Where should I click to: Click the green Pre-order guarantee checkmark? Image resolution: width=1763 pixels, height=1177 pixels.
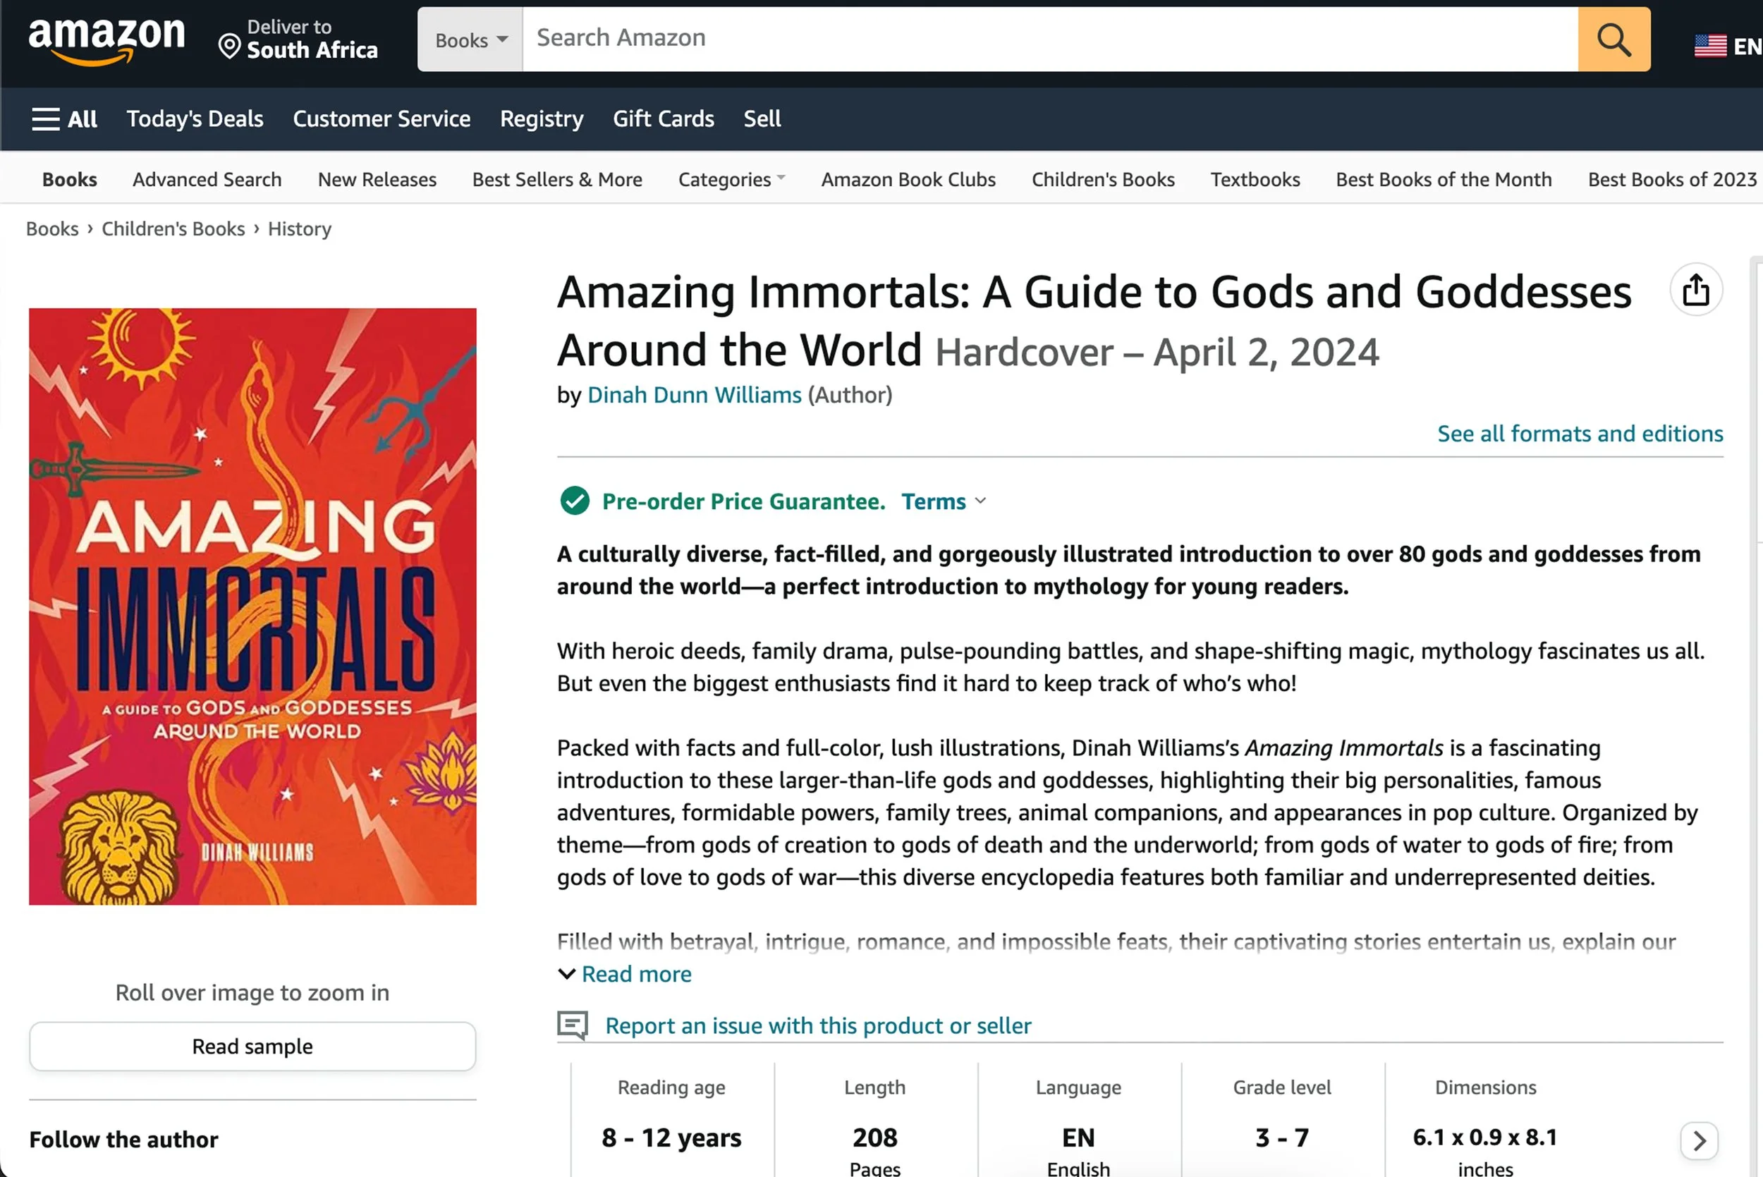tap(575, 501)
